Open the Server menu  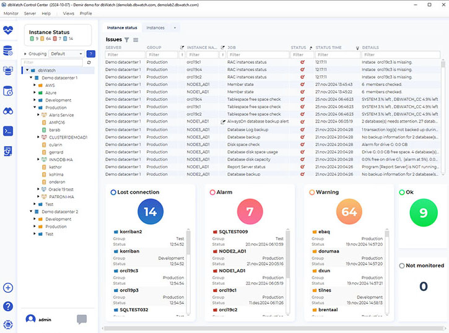(30, 14)
